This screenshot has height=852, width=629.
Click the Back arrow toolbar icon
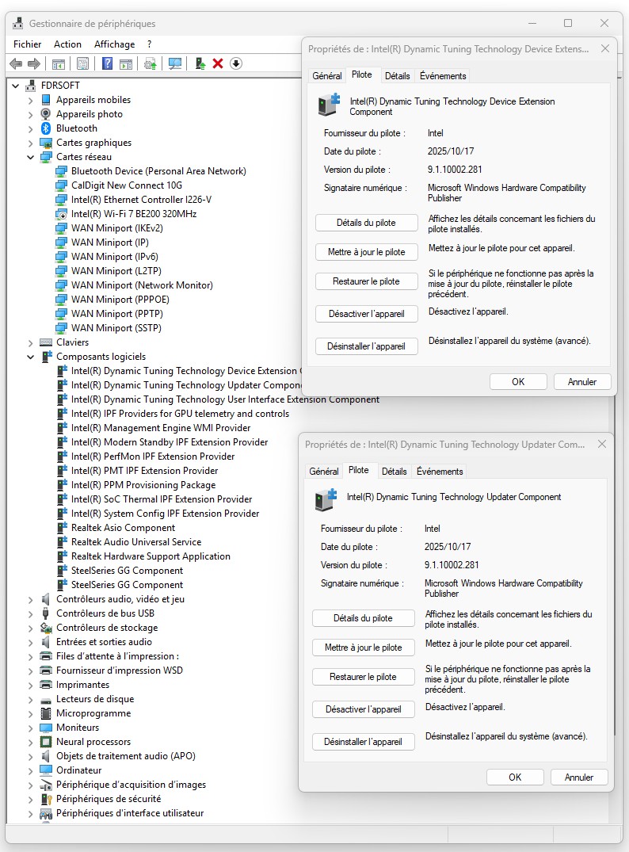pyautogui.click(x=16, y=63)
